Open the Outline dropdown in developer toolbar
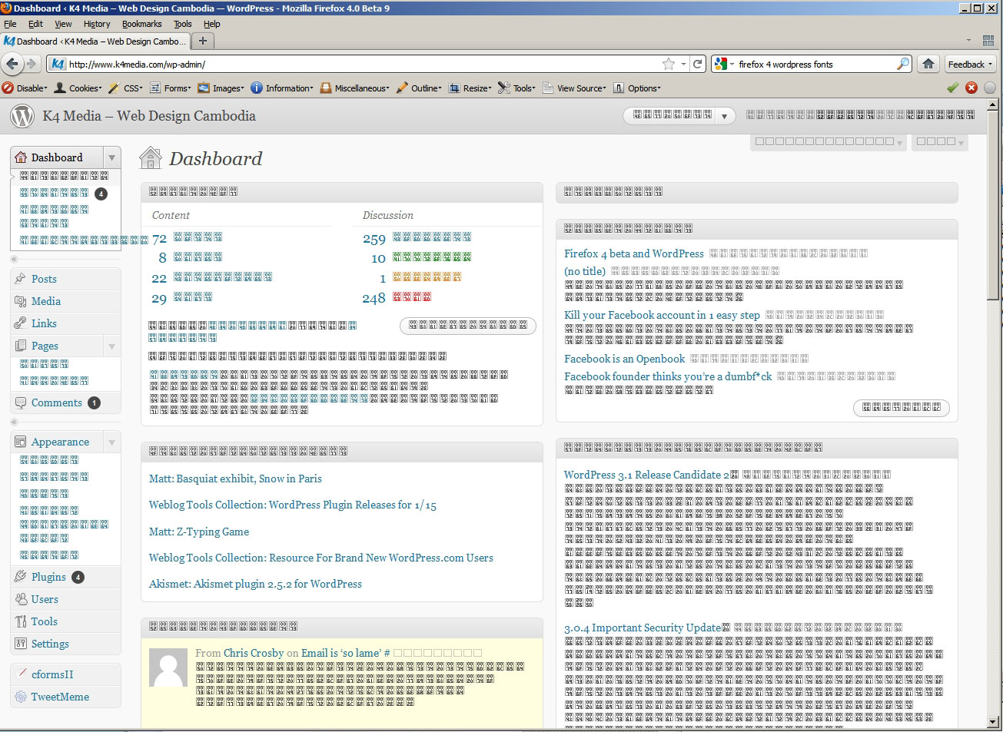 [x=419, y=88]
